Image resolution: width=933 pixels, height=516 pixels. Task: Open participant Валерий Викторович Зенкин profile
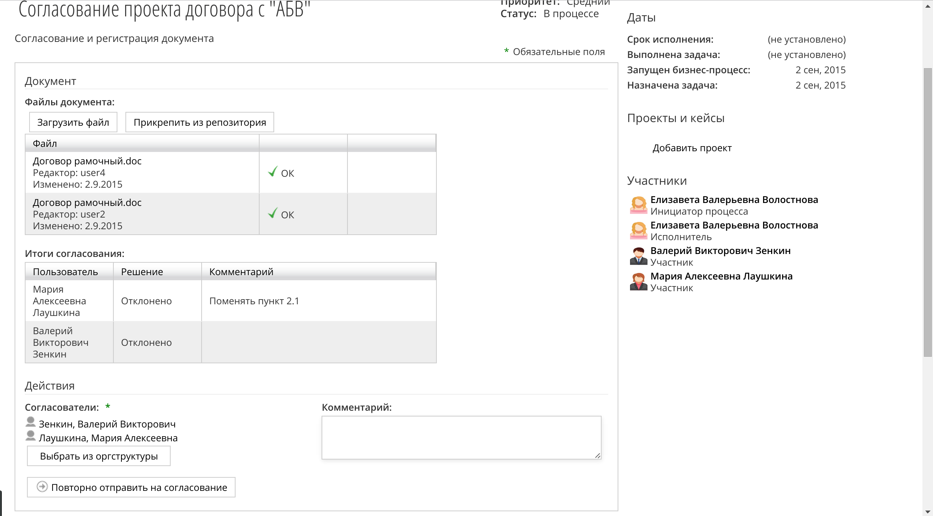(720, 251)
